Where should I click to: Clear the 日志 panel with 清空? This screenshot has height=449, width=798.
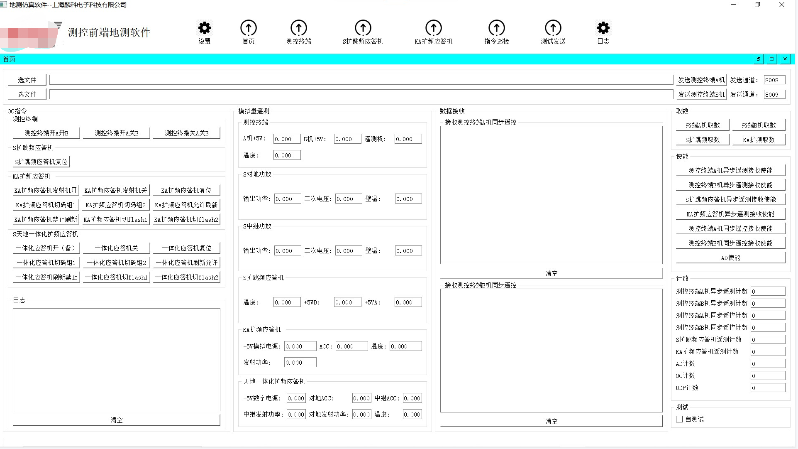(116, 420)
